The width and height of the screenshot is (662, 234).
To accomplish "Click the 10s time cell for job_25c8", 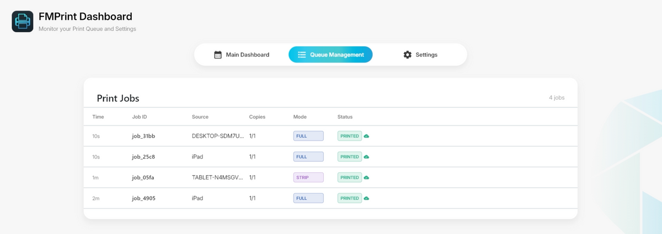I will click(x=96, y=157).
